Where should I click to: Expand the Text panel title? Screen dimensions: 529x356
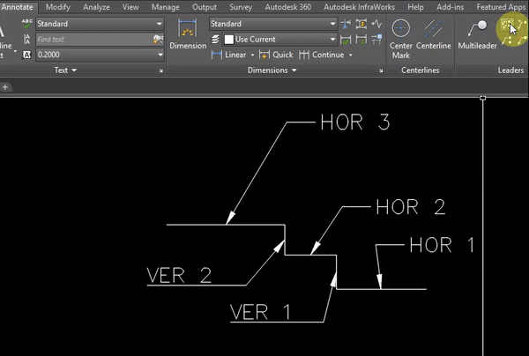point(65,70)
